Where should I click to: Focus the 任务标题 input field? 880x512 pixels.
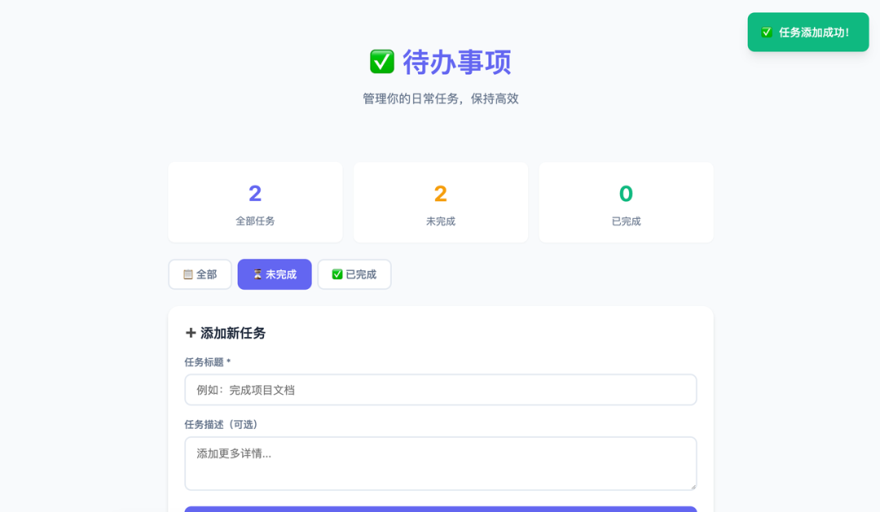coord(441,390)
